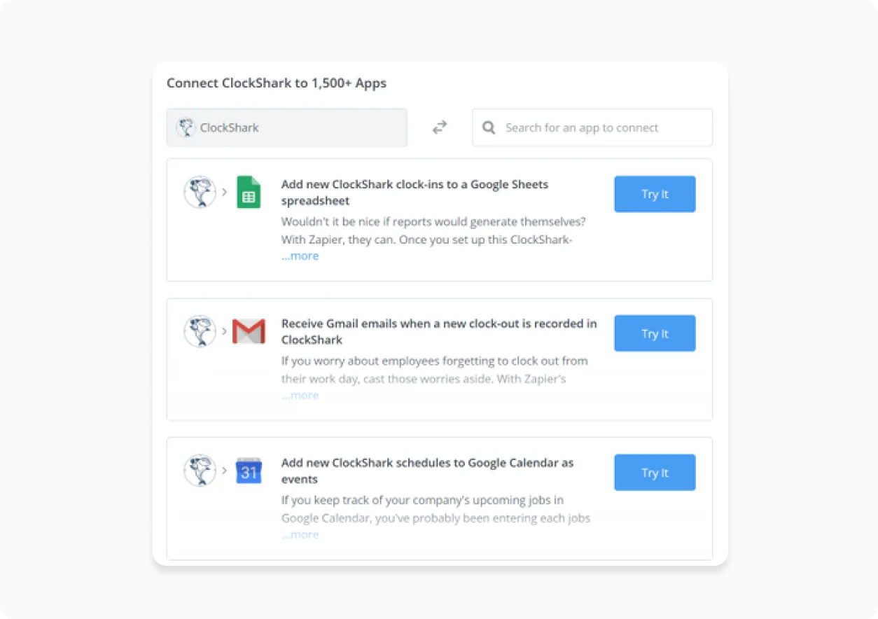878x619 pixels.
Task: Expand the Google Calendar description with ...more
Action: (x=300, y=535)
